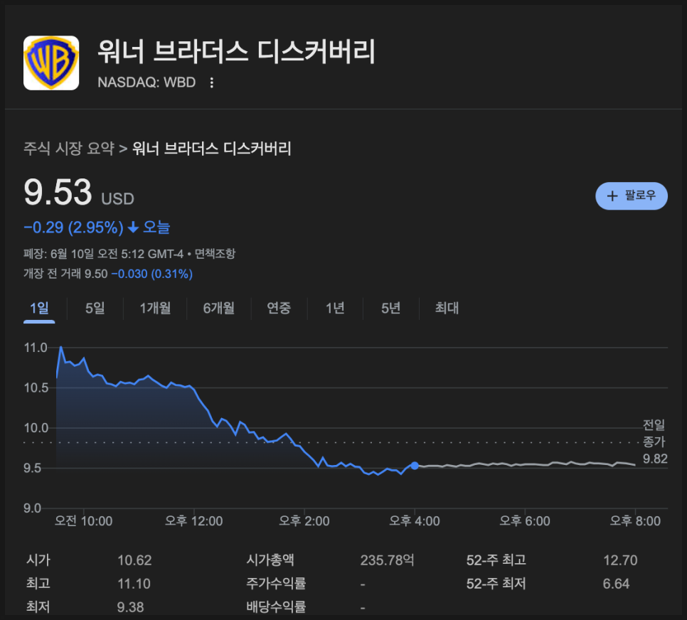
Task: Switch to the 5일 chart tab
Action: (x=95, y=308)
